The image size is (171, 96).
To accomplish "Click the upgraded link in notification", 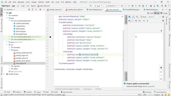I will (151, 86).
